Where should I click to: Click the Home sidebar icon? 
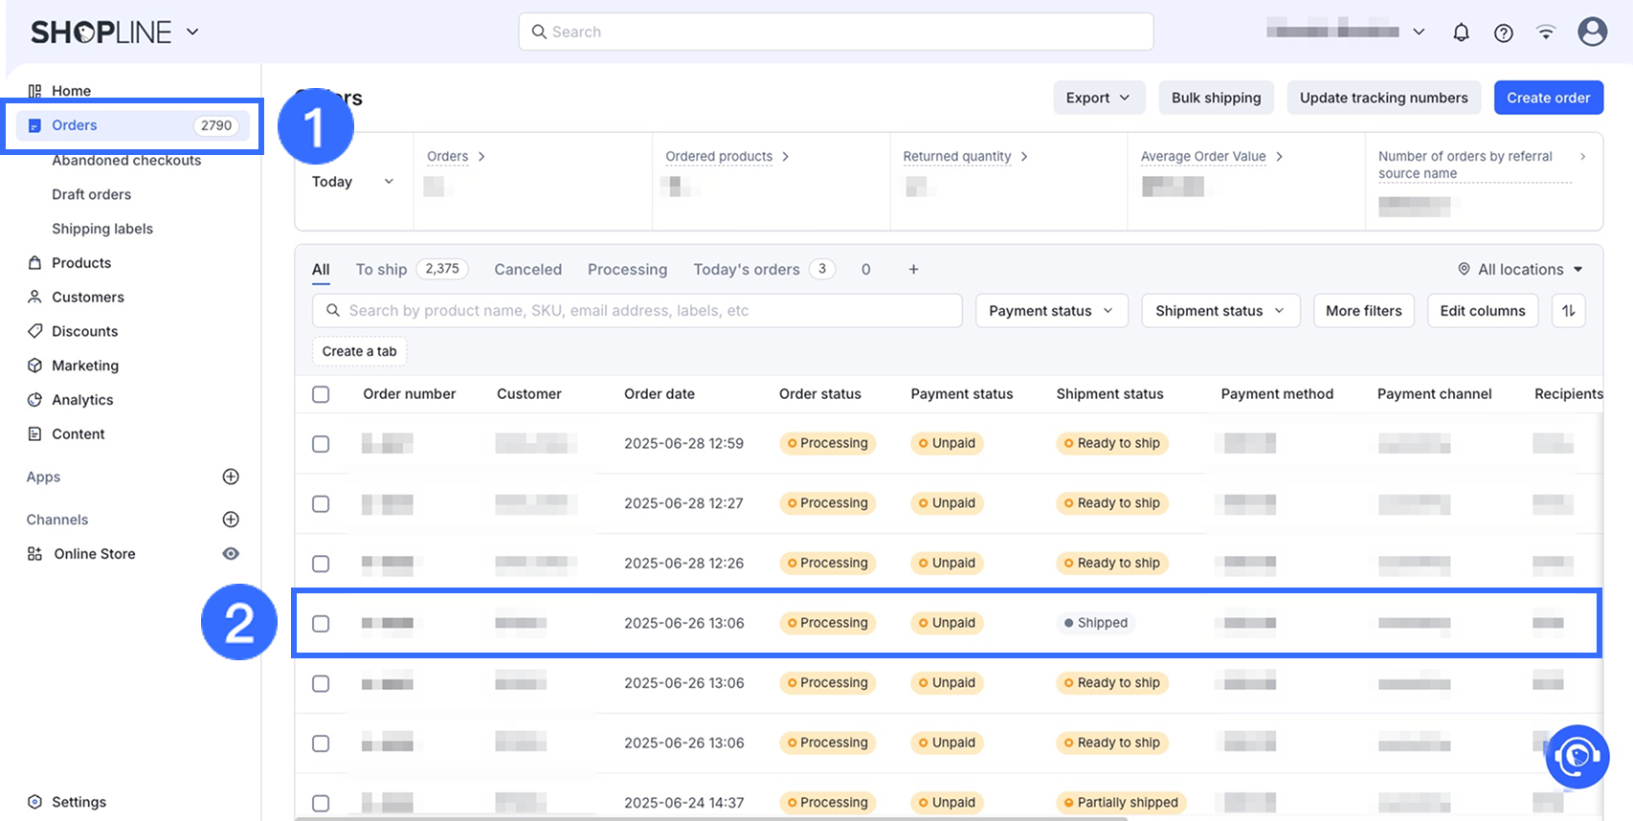click(34, 91)
